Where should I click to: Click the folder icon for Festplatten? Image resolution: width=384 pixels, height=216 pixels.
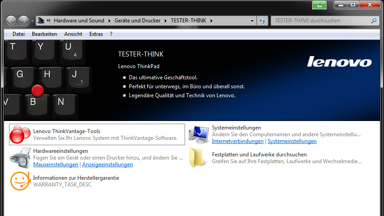click(x=197, y=158)
